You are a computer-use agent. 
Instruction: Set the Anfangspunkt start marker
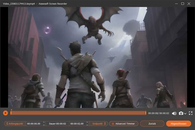click(x=15, y=123)
